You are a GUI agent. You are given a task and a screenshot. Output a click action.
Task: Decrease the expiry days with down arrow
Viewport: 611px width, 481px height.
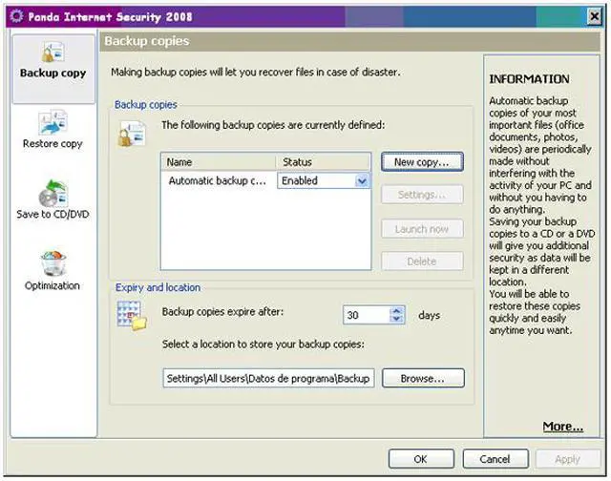(x=397, y=320)
